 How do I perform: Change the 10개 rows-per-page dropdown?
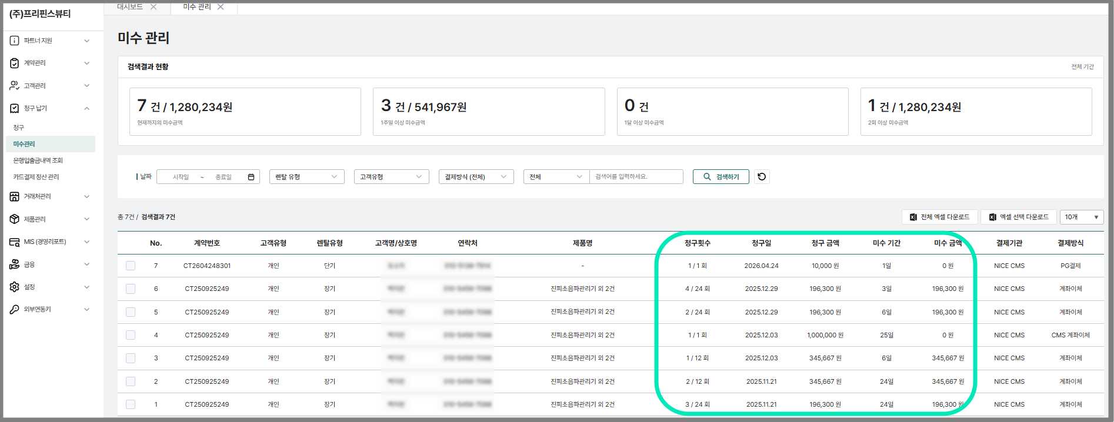[x=1082, y=217]
